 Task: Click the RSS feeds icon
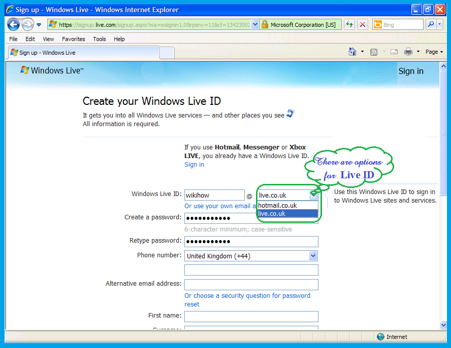point(374,52)
